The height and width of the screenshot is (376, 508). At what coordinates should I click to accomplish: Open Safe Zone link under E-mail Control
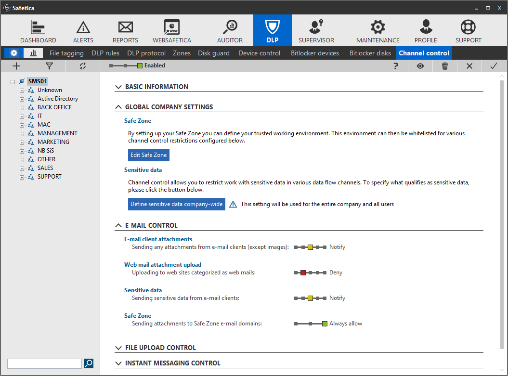[138, 316]
